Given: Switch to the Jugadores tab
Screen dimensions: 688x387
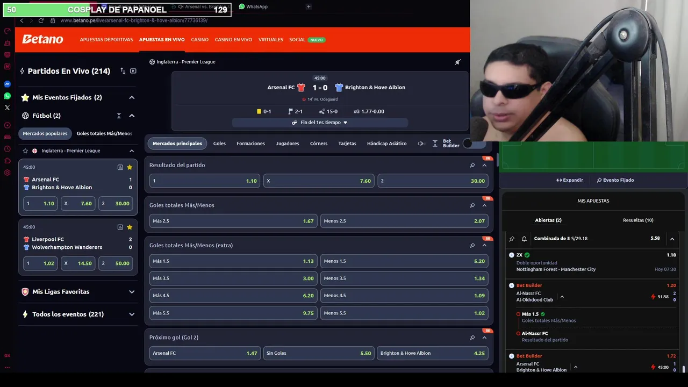Looking at the screenshot, I should (288, 144).
